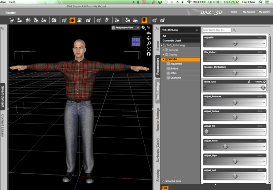The image size is (273, 190).
Task: Click in the filter text input field
Action: click(216, 30)
